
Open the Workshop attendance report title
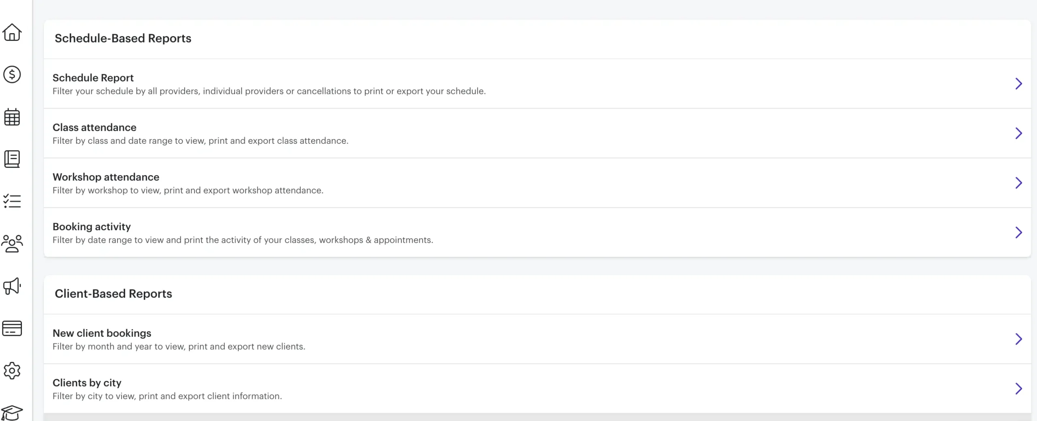(x=106, y=177)
